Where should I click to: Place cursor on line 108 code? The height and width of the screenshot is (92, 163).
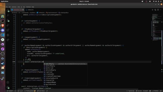coord(34,62)
